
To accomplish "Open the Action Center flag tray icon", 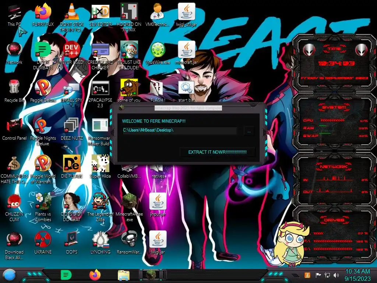I will tap(318, 275).
